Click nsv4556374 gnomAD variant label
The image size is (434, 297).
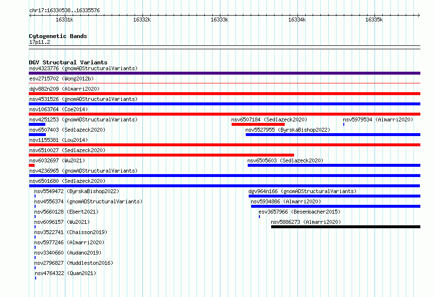88,201
